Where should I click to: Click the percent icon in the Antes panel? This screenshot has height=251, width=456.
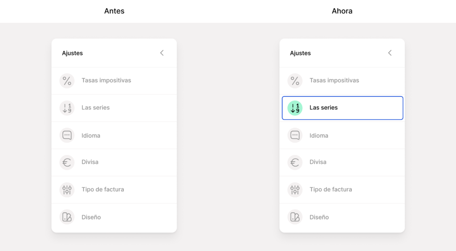pos(67,81)
